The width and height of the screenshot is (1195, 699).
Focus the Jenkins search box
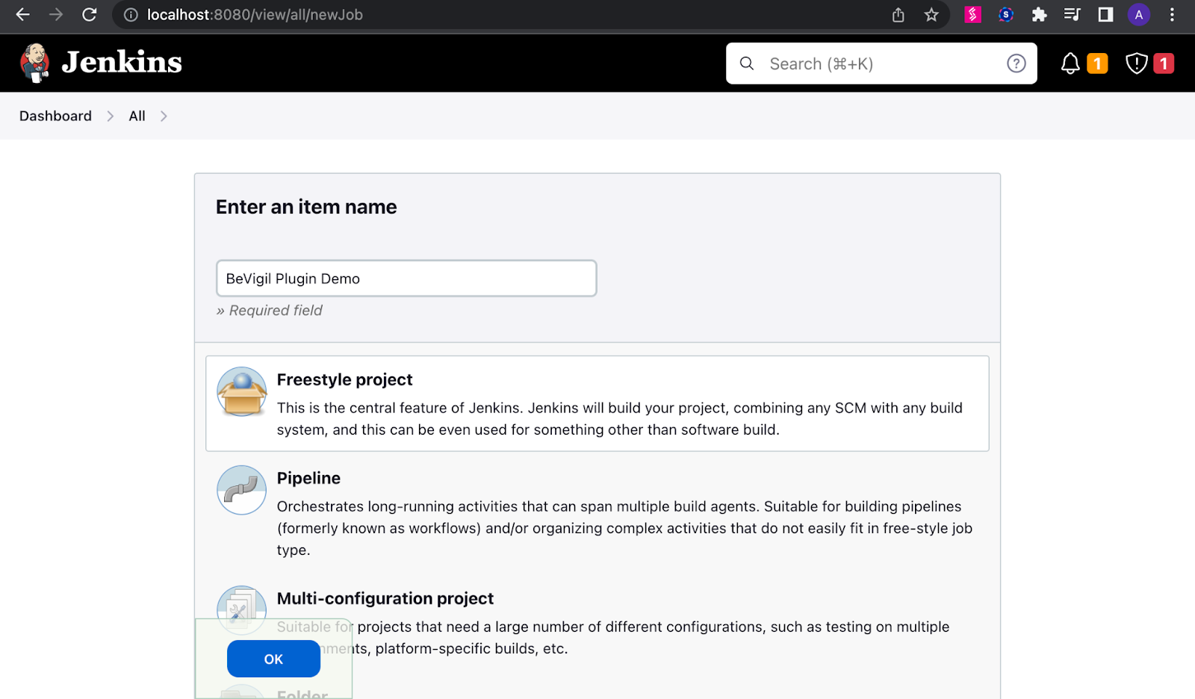pyautogui.click(x=874, y=64)
